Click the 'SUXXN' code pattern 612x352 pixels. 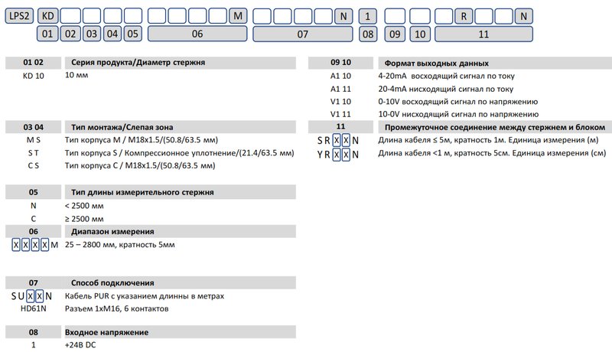click(x=31, y=296)
